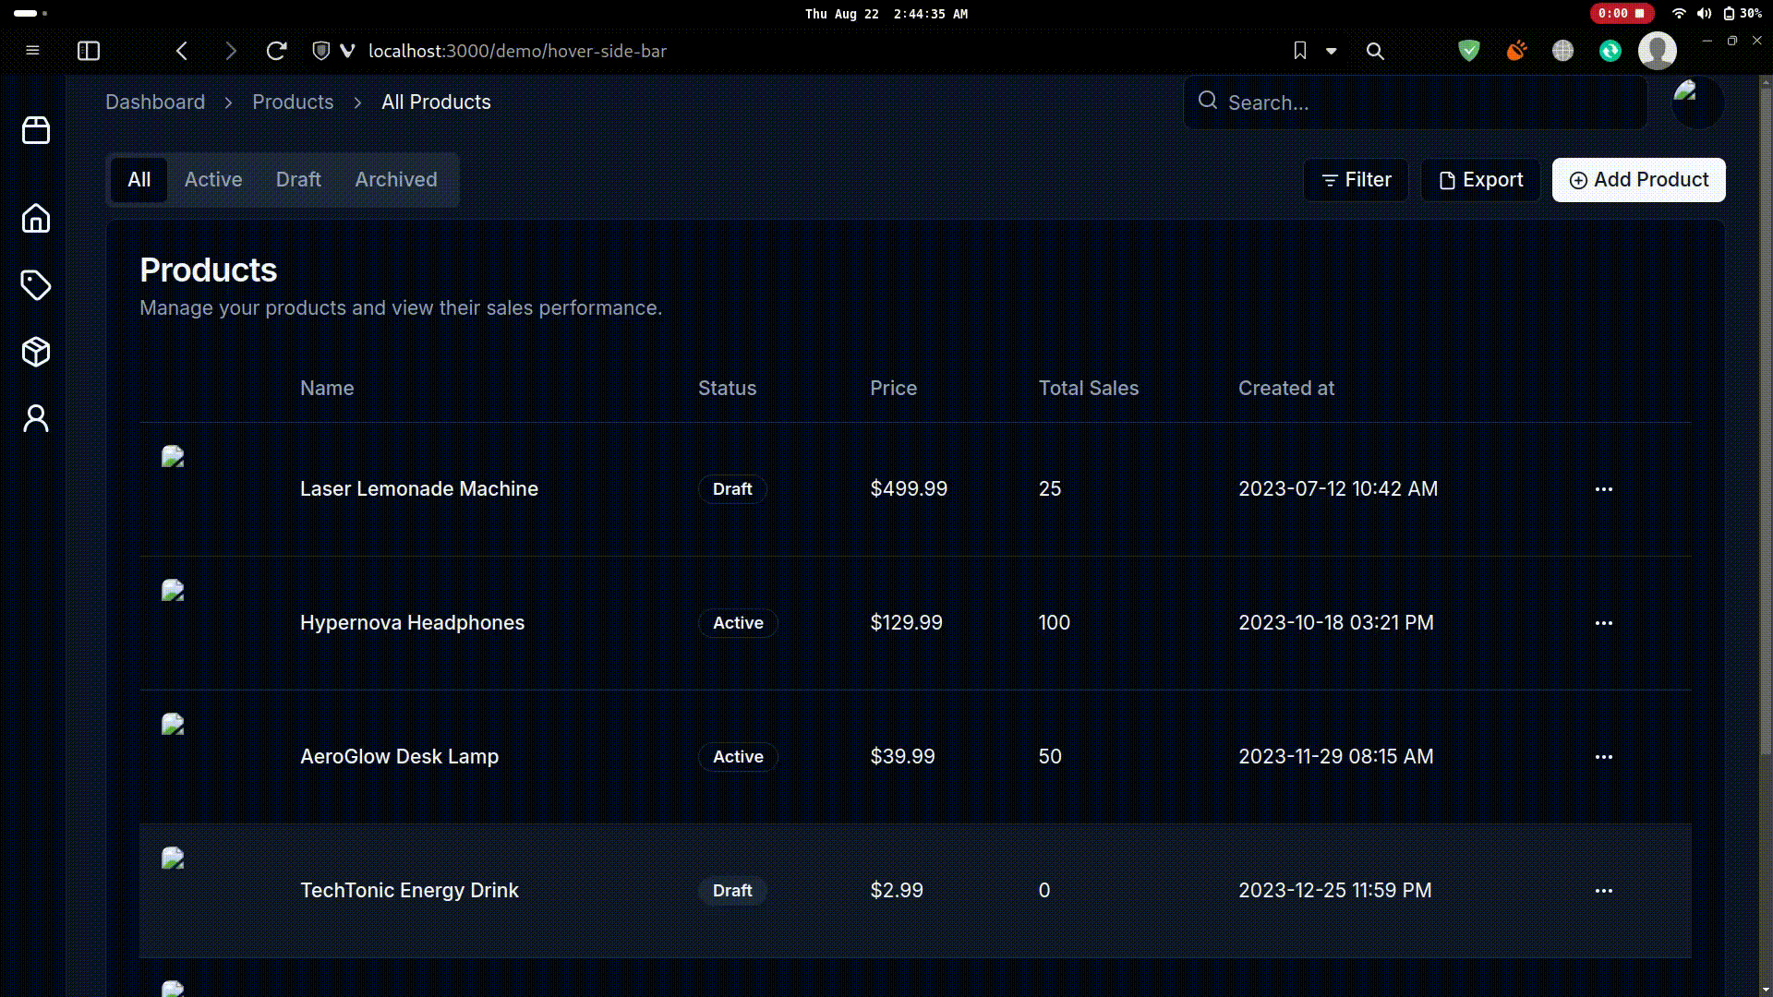Open the bookmark dropdown arrow

(x=1332, y=51)
